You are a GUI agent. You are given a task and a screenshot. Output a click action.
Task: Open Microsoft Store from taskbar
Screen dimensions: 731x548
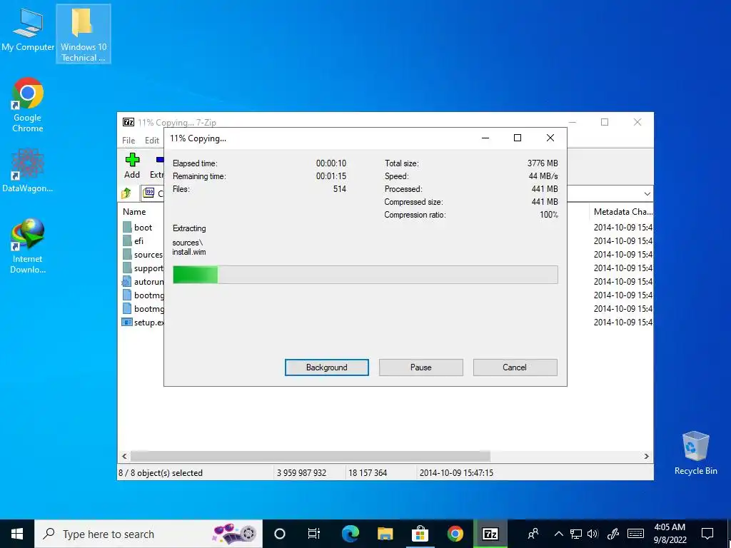click(420, 534)
